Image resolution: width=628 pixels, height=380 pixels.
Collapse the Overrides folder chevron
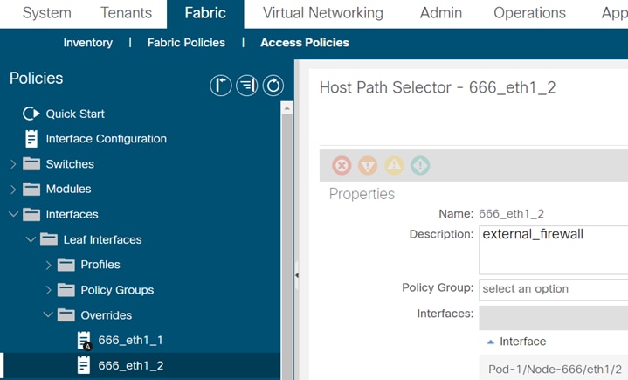click(48, 314)
